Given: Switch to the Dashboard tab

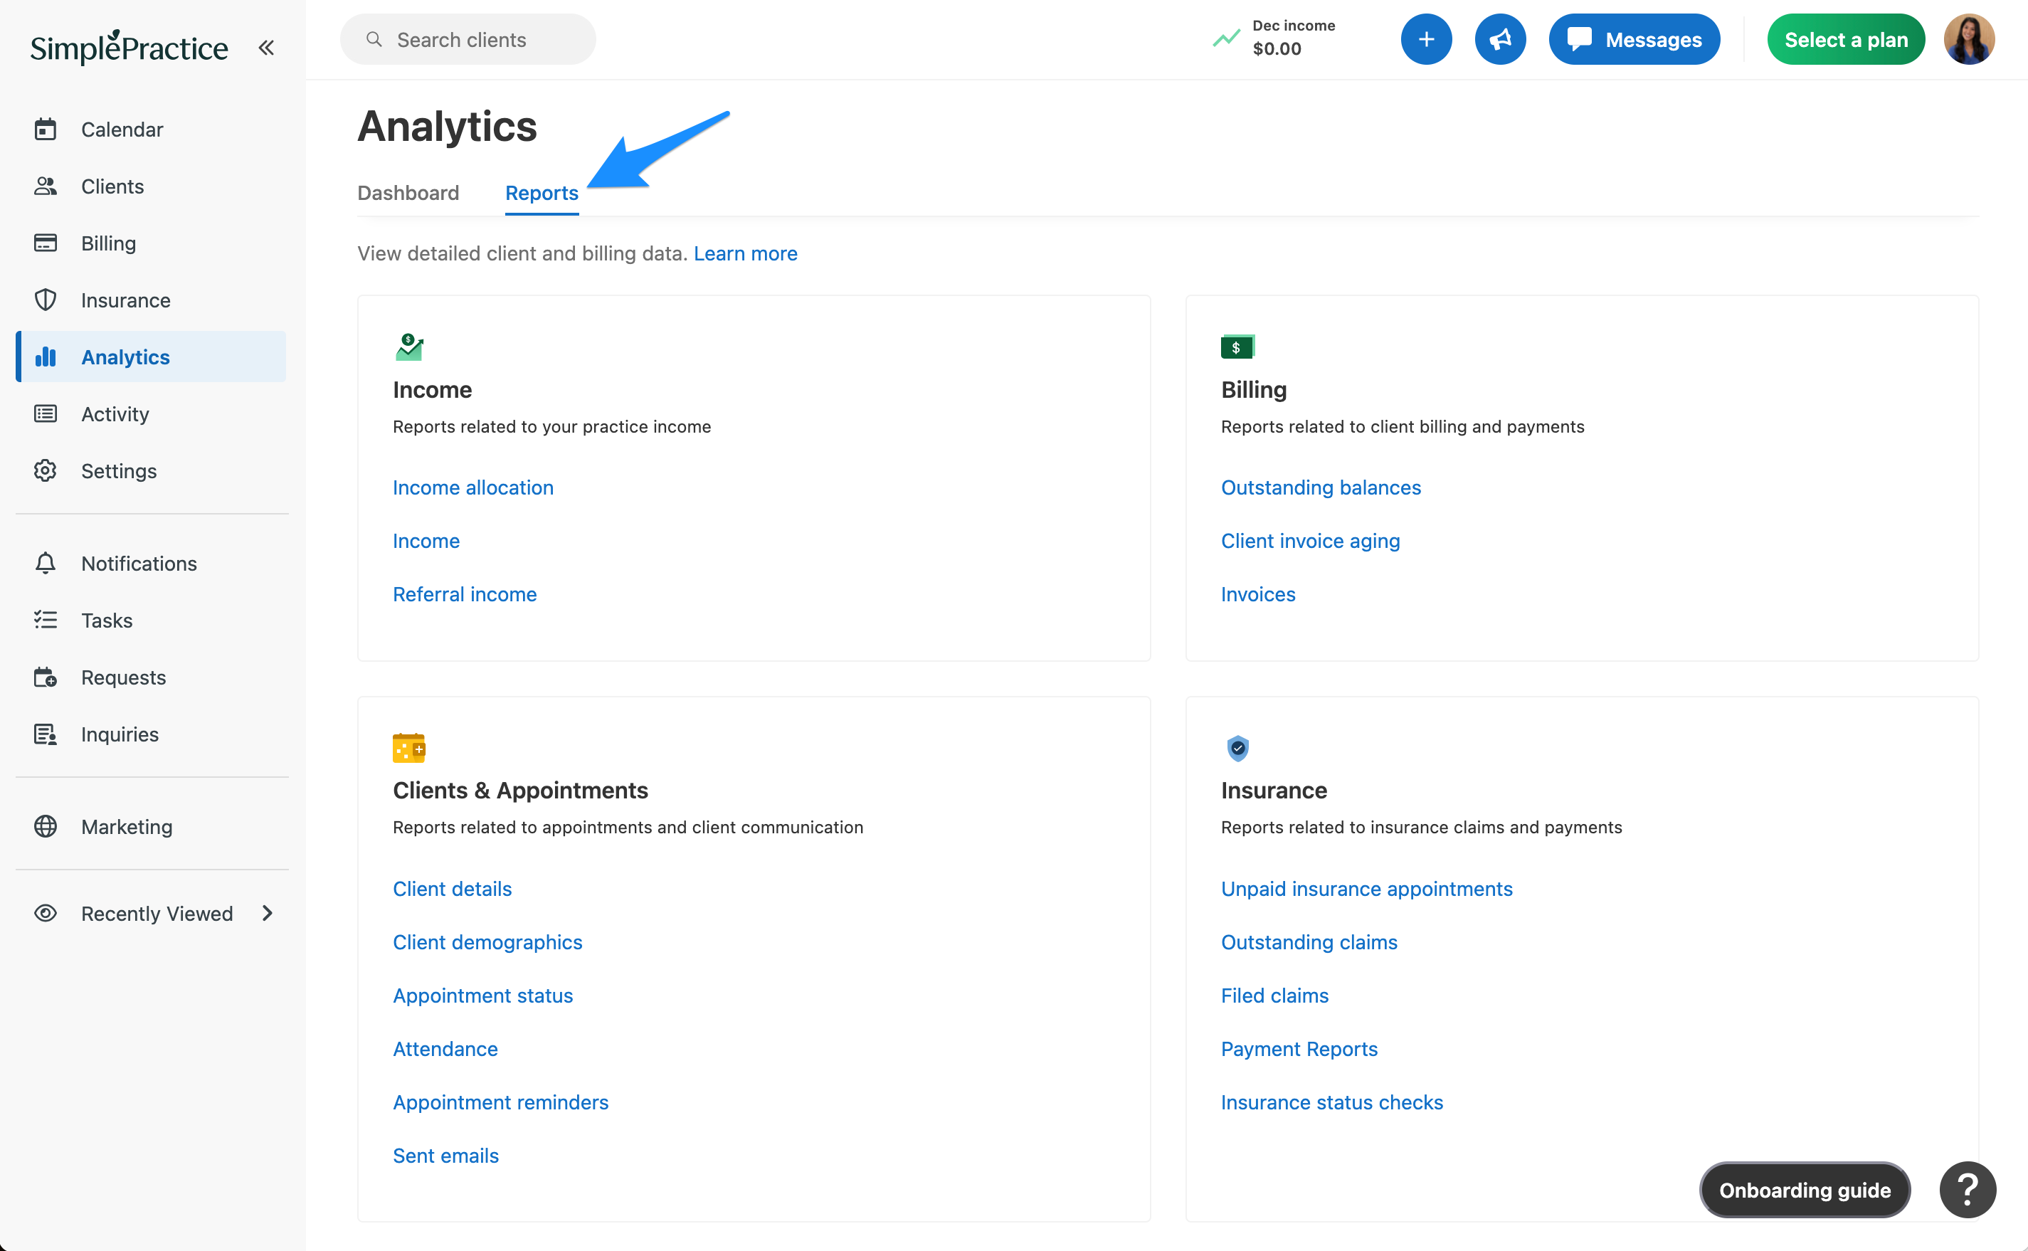Looking at the screenshot, I should [408, 193].
